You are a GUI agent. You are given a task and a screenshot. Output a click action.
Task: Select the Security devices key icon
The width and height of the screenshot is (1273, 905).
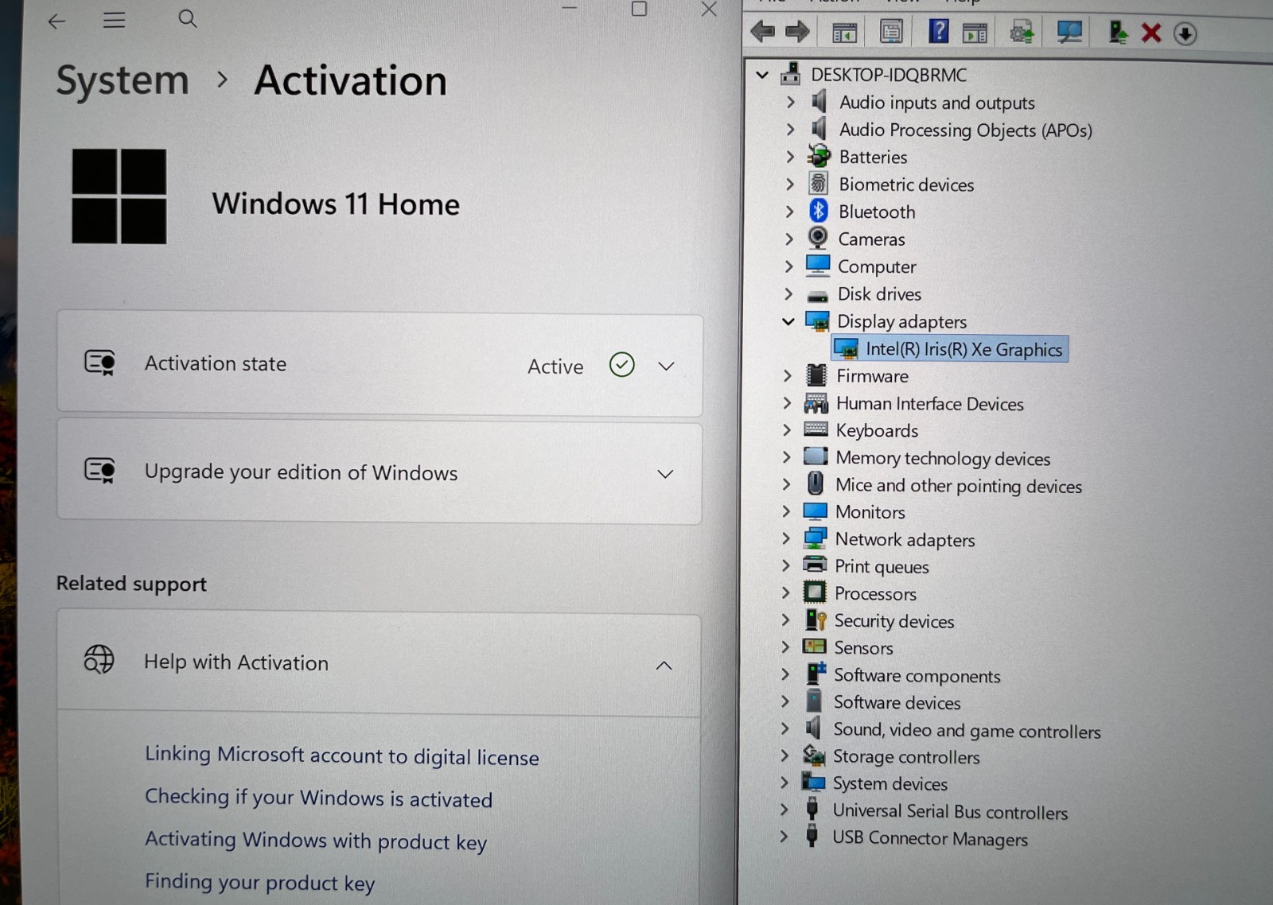[816, 620]
